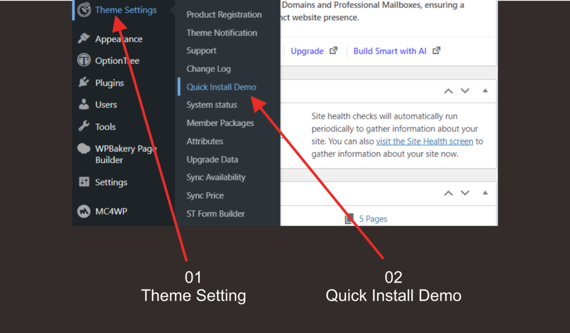Click the OptionTree circular icon
Viewport: 570px width, 333px height.
(x=85, y=61)
